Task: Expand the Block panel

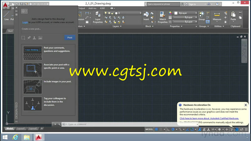Action: (x=149, y=26)
